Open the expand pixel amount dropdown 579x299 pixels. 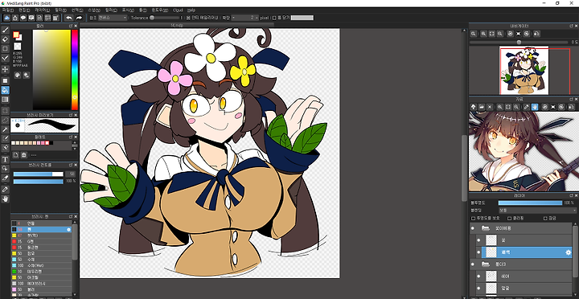pos(245,18)
